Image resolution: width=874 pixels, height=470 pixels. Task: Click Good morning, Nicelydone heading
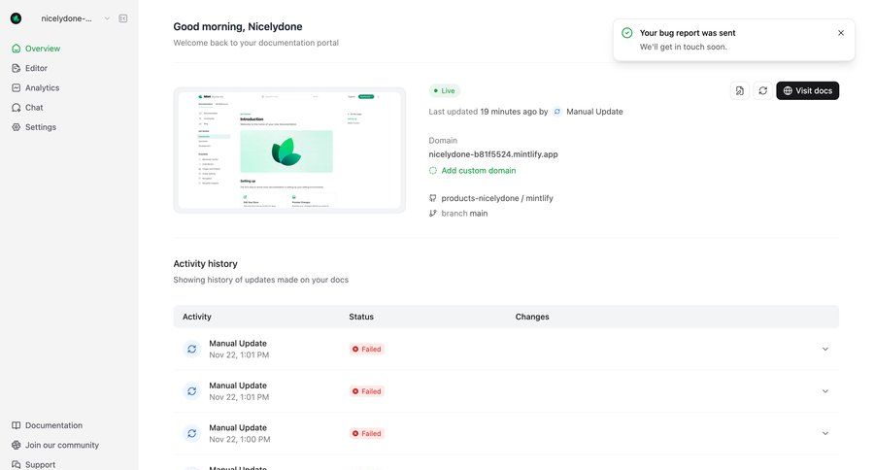[238, 27]
